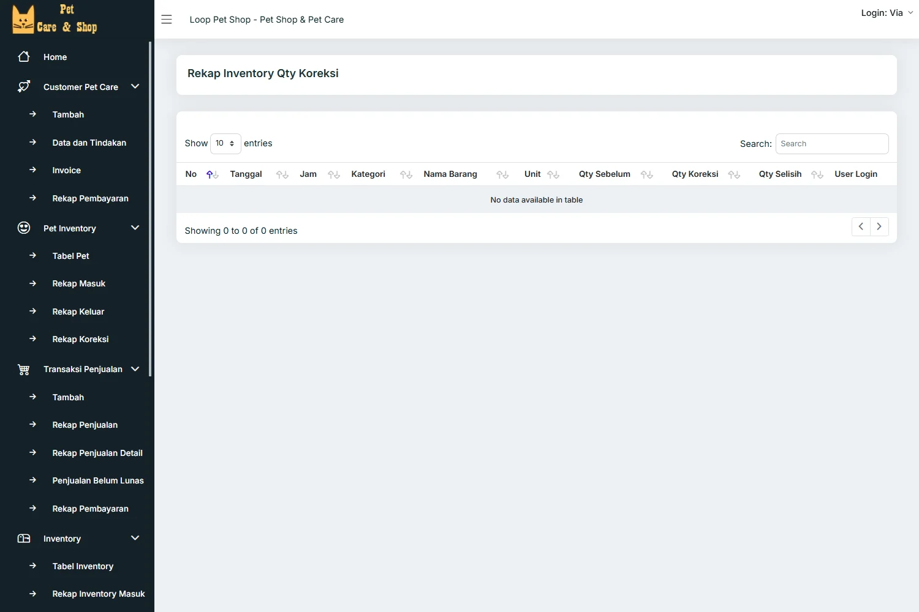Click Rekap Inventory Qty Koreksi heading

point(263,73)
